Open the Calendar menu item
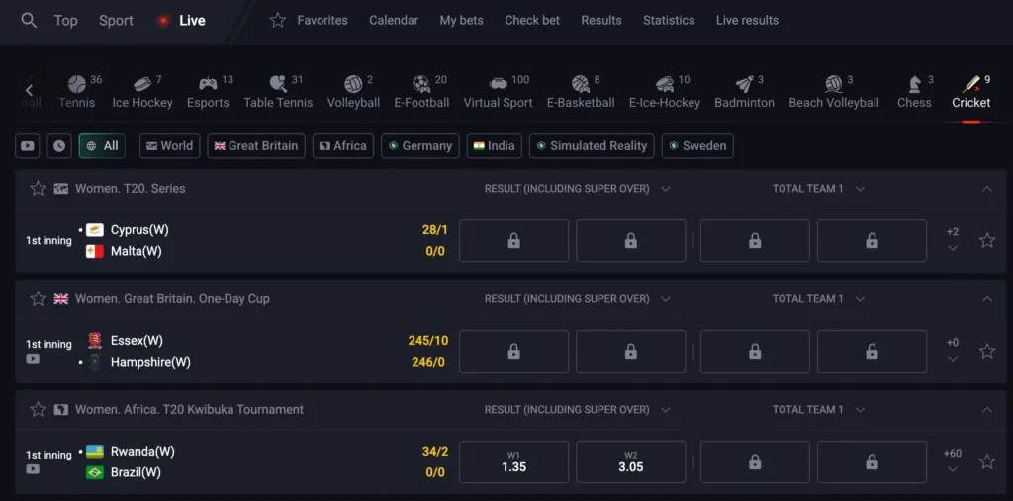This screenshot has width=1013, height=501. pyautogui.click(x=394, y=20)
